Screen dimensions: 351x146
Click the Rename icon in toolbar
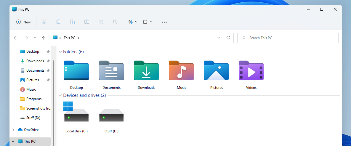pos(86,22)
